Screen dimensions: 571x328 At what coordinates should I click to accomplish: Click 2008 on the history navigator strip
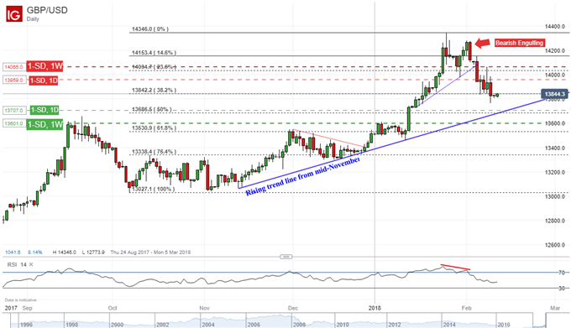tap(300, 325)
